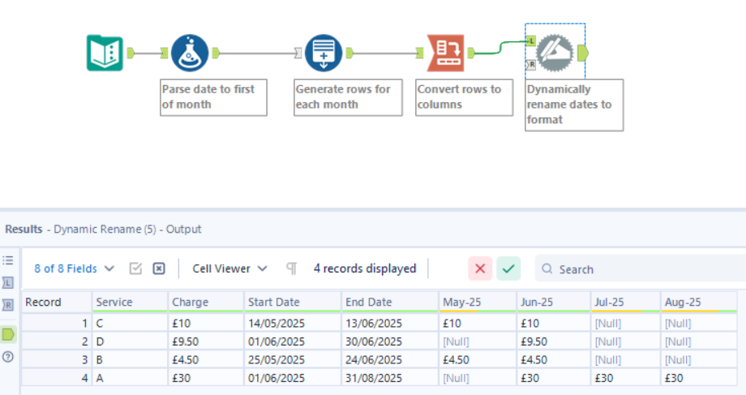Select the Charge cell for Service B
Viewport: 746px width, 395px height.
point(206,360)
